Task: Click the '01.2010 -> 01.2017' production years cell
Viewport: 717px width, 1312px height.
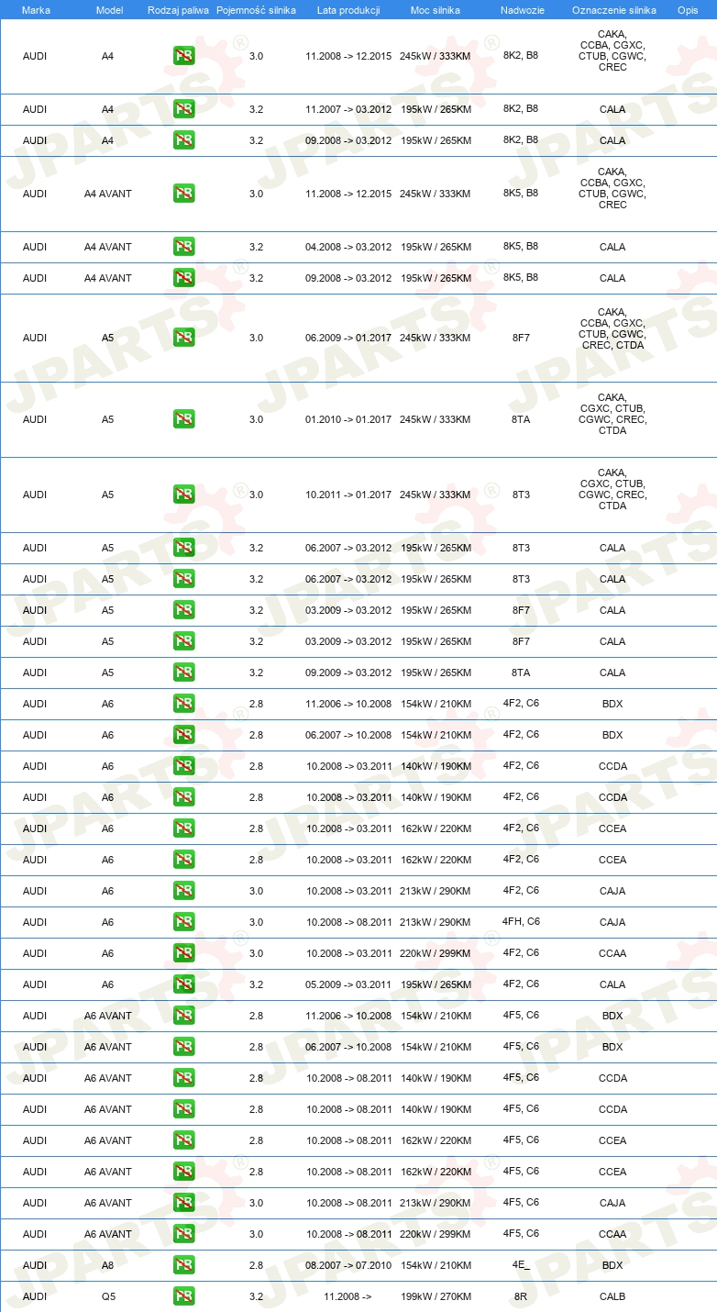Action: [x=348, y=419]
